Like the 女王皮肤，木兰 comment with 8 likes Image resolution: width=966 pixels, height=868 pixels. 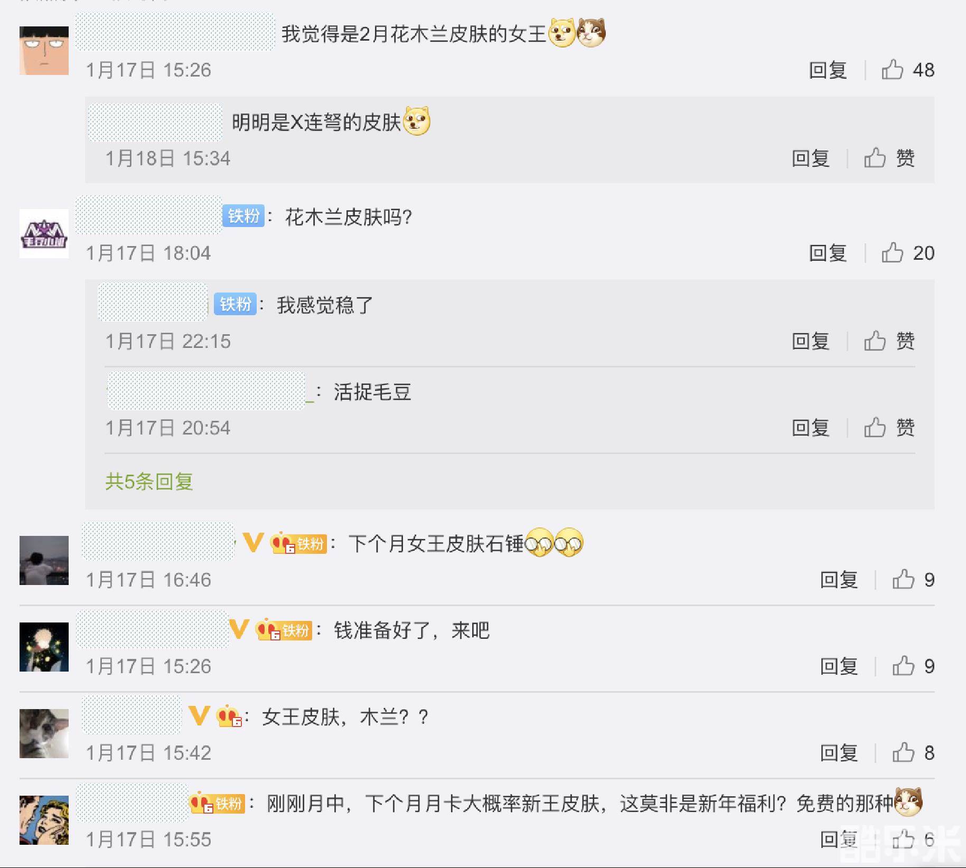[913, 753]
